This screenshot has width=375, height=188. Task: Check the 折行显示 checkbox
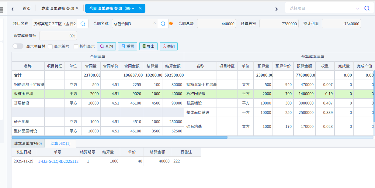click(x=76, y=46)
